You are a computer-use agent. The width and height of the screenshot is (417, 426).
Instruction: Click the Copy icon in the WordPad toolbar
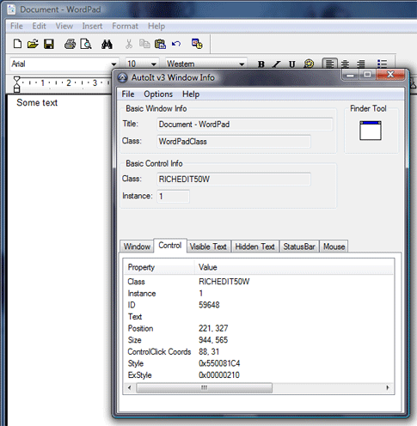point(144,44)
